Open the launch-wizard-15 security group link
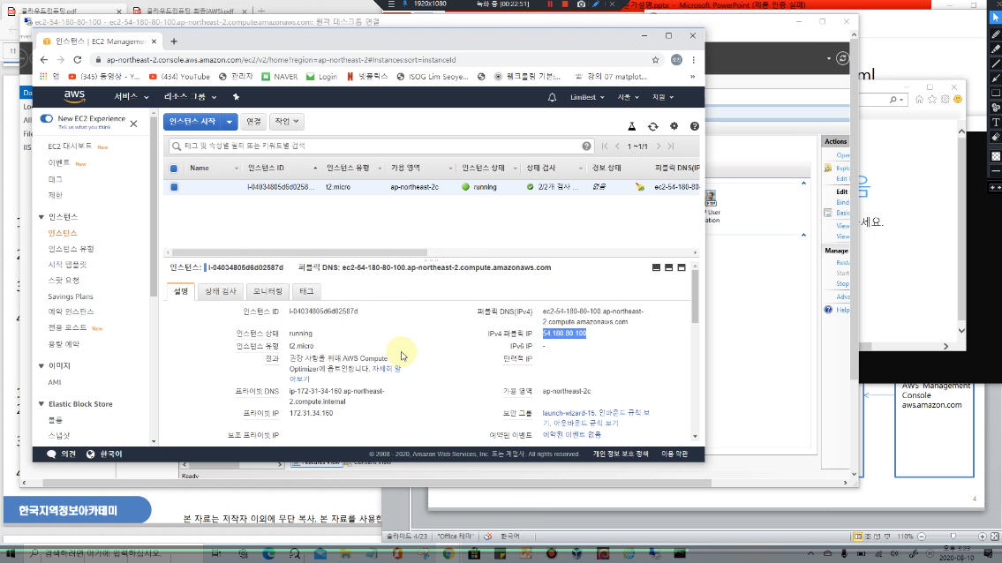 pyautogui.click(x=569, y=413)
